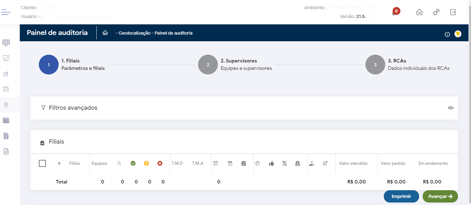This screenshot has height=205, width=471.
Task: Click the Imprimir button
Action: coord(401,196)
